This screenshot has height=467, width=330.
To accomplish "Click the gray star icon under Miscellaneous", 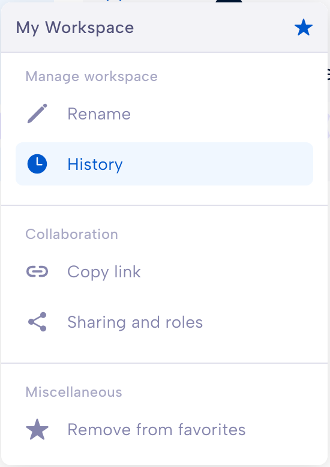I will point(37,429).
